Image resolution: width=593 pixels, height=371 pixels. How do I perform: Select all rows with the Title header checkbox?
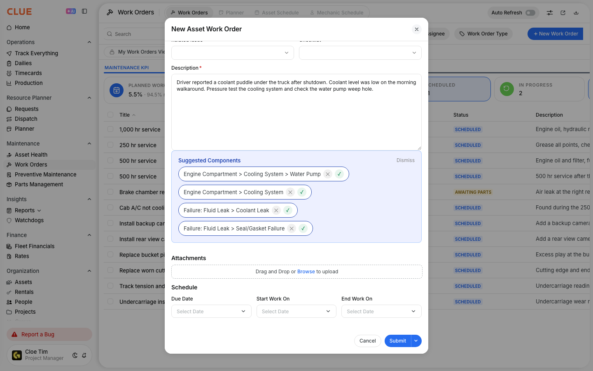click(110, 115)
